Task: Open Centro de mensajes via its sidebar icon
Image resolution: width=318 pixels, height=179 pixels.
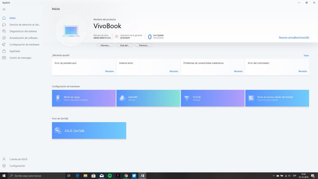Action: click(4, 58)
